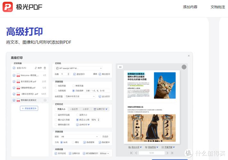Toggle the 全选 (5/5) checkbox
228x160 pixels.
14,68
